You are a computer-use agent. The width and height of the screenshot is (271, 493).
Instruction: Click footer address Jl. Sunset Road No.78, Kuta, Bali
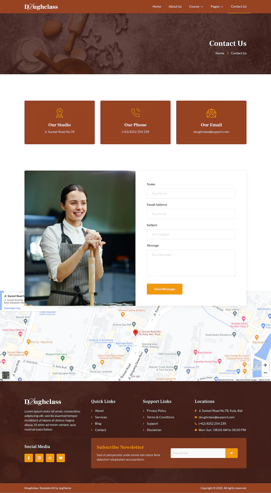(x=221, y=411)
